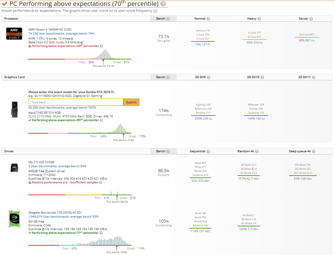Click the help icon next to Normal
335x255 pixels.
208,19
